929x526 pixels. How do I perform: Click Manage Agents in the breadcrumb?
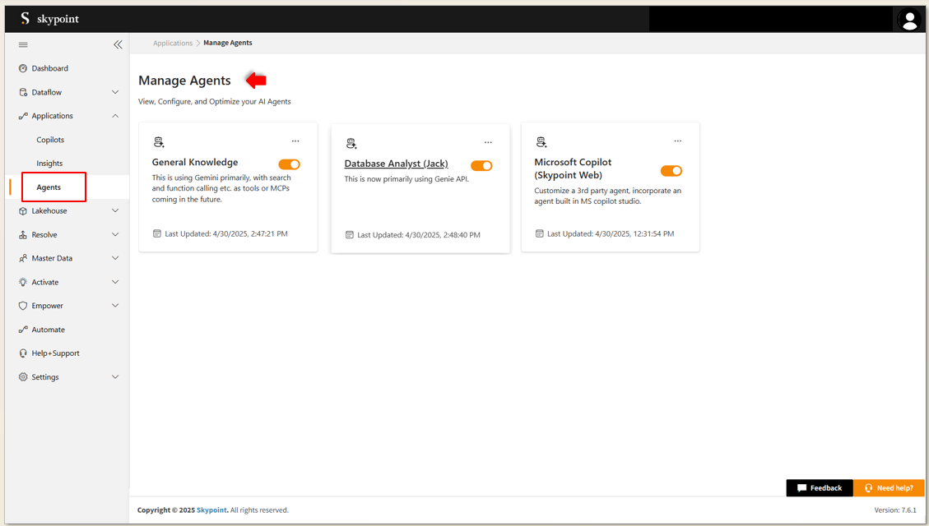coord(227,43)
